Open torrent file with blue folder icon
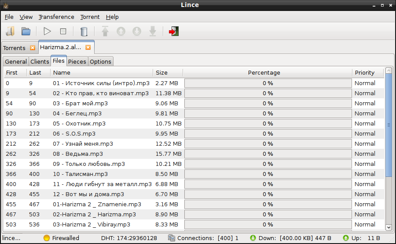This screenshot has height=244, width=396. (x=26, y=32)
